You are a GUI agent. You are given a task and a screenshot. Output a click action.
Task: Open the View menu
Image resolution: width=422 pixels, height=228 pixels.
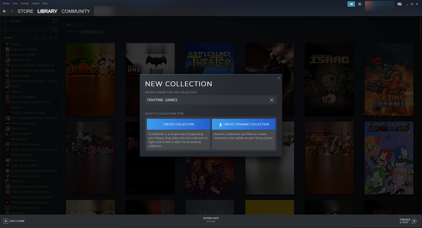pos(15,3)
